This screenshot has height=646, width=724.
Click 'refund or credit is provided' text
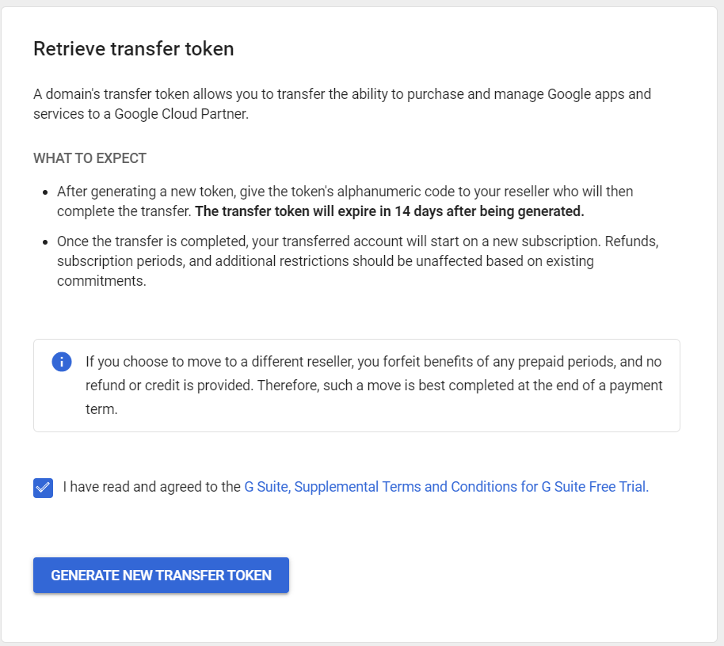click(170, 386)
